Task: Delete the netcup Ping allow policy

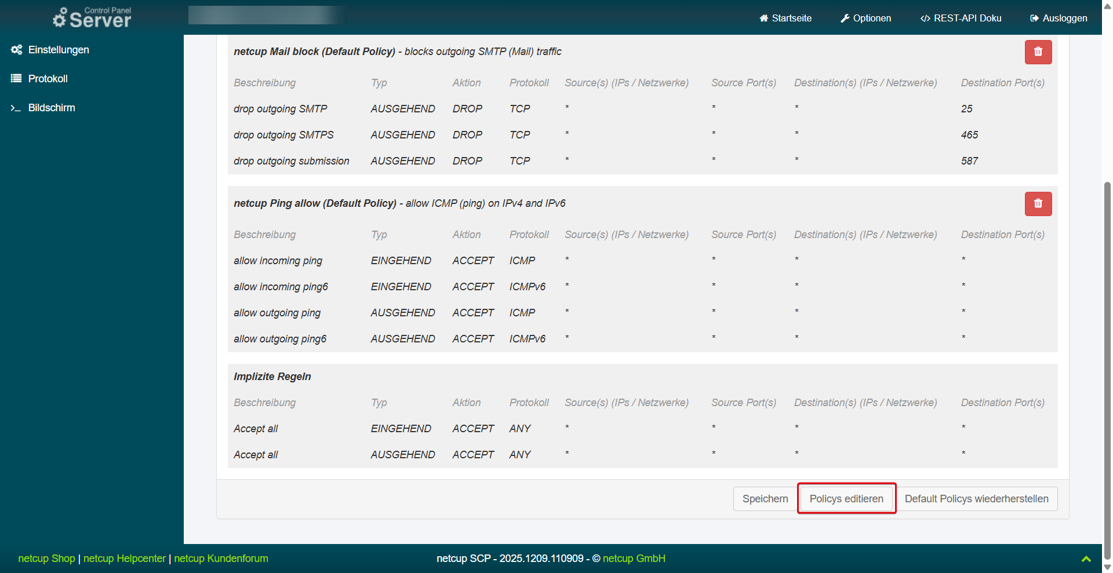Action: point(1038,204)
